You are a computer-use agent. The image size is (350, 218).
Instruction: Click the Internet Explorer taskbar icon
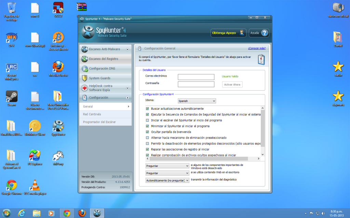22,213
